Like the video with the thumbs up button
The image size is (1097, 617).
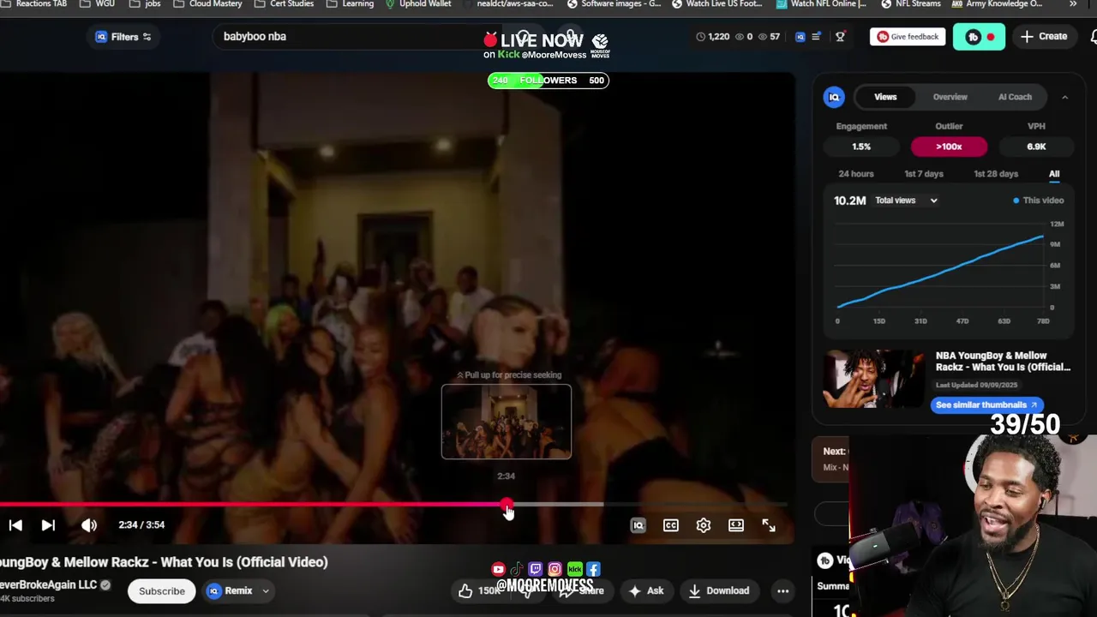point(465,590)
